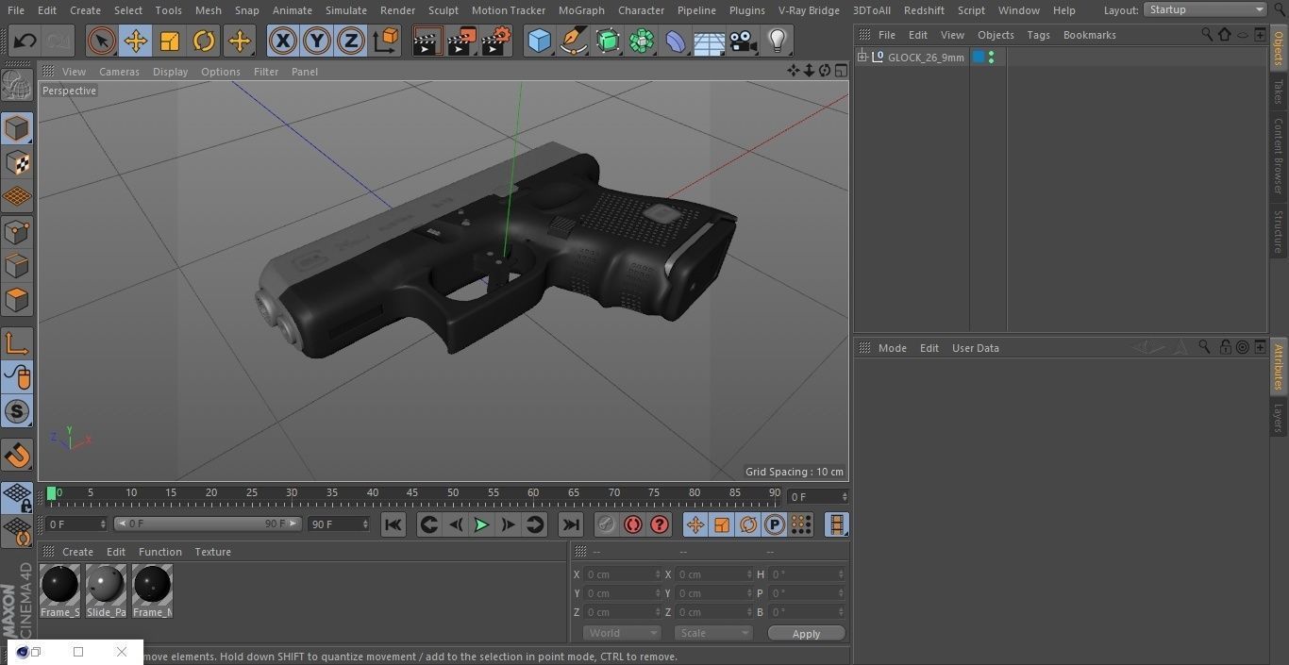Switch to Points mode
Image resolution: width=1289 pixels, height=665 pixels.
(17, 231)
